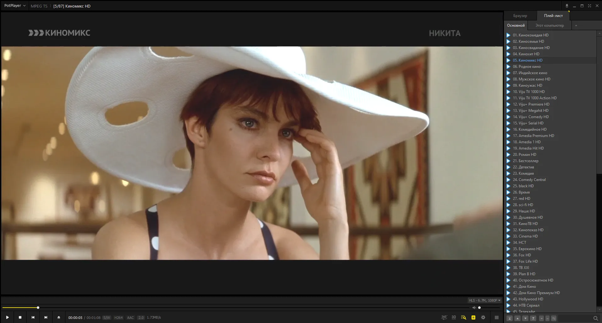Select the Основной playlist tab
602x323 pixels.
(x=516, y=25)
